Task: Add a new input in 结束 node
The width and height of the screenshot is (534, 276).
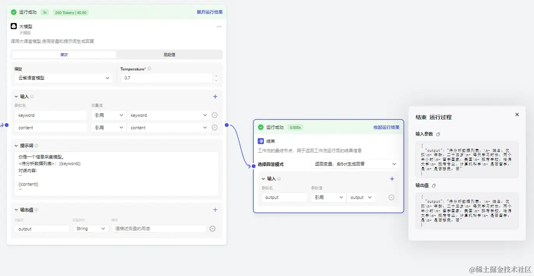Action: click(x=392, y=179)
